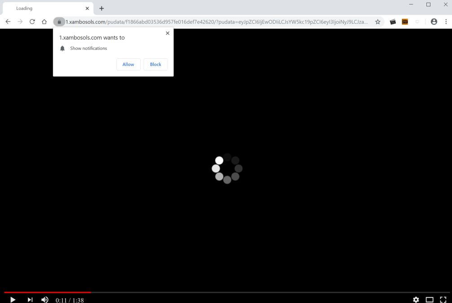
Task: Go back to the previous page
Action: pyautogui.click(x=8, y=22)
